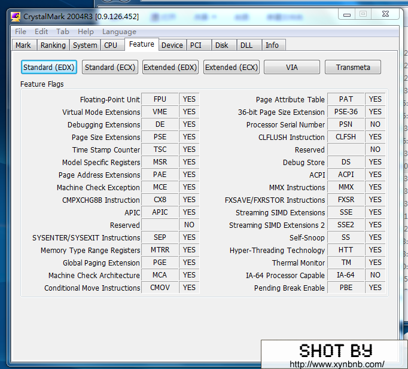Open the Edit menu

[x=41, y=32]
